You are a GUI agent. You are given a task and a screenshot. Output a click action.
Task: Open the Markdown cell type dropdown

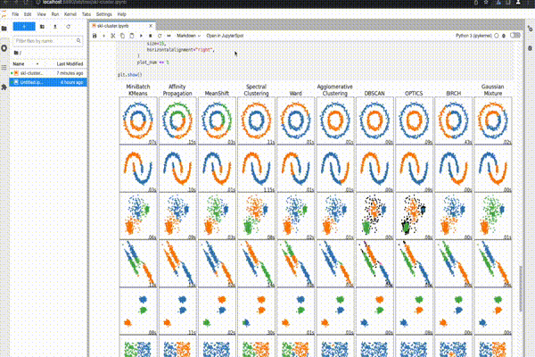pyautogui.click(x=188, y=36)
